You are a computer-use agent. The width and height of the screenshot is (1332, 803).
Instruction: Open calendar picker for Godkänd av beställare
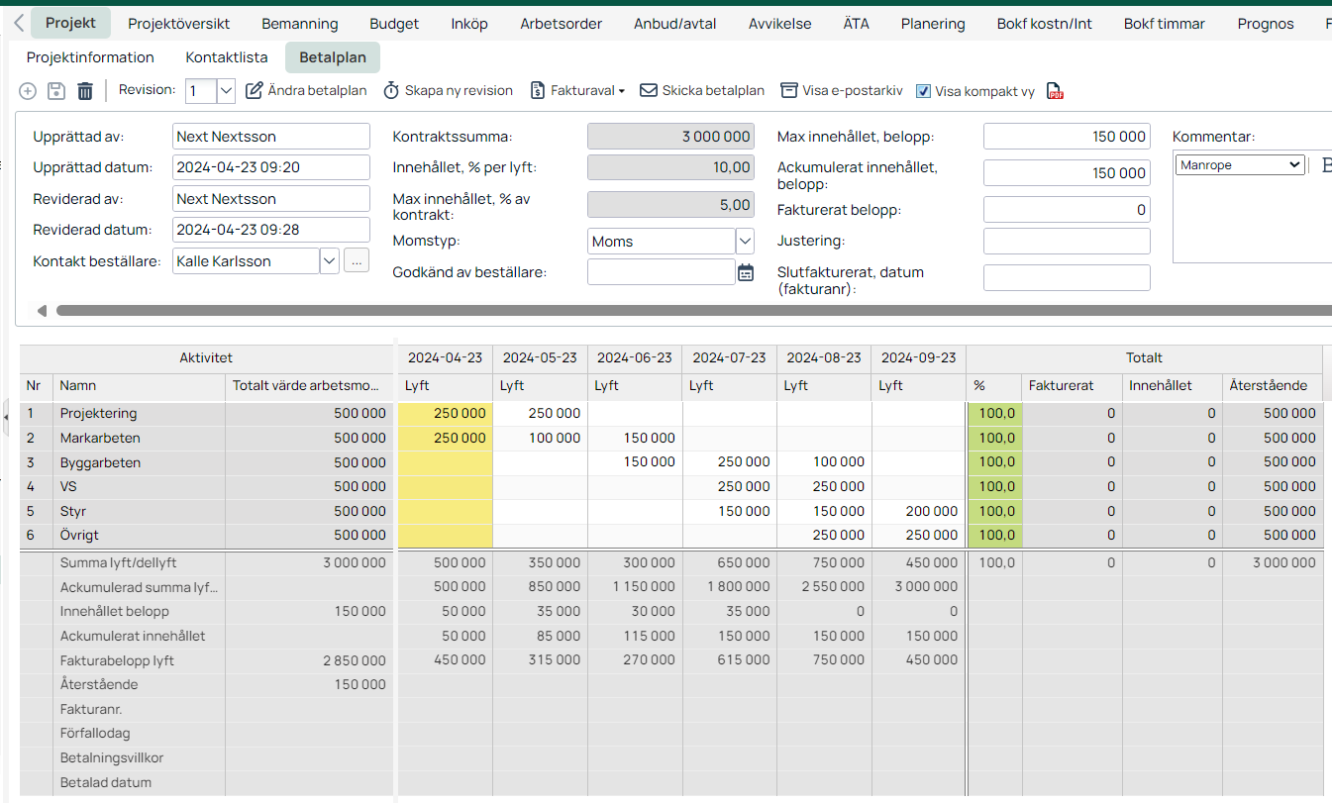(746, 272)
